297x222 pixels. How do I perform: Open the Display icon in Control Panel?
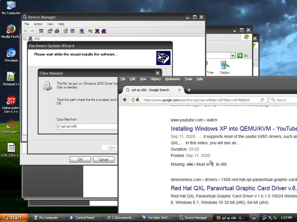[x=225, y=67]
